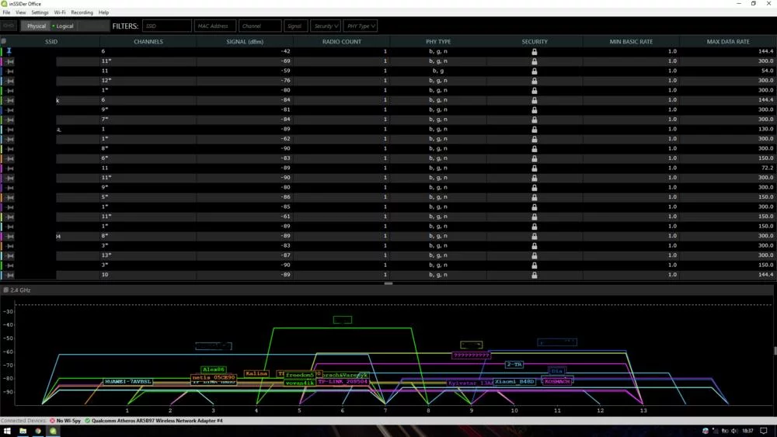The width and height of the screenshot is (777, 437).
Task: Open File Explorer from the taskbar
Action: tap(23, 431)
